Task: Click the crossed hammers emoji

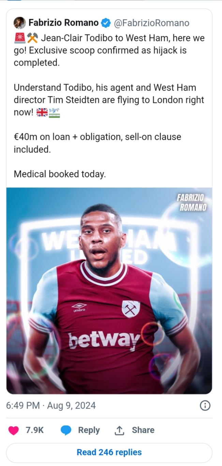Action: coord(32,38)
